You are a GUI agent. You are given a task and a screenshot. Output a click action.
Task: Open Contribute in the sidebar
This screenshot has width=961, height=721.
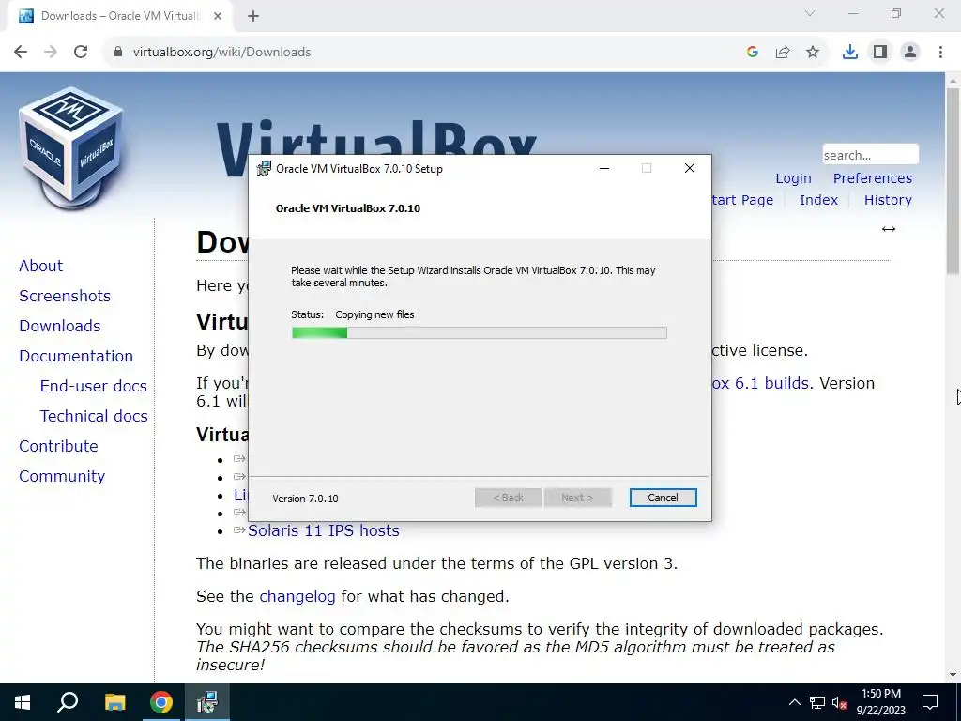pos(59,446)
